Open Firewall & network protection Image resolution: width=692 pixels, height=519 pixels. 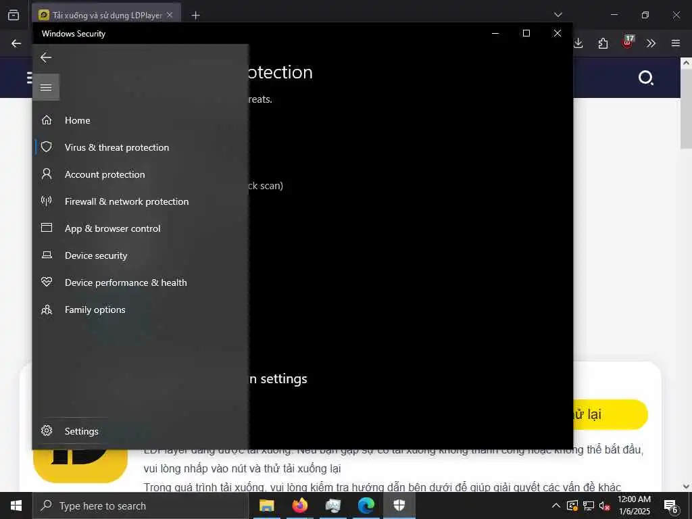click(141, 201)
